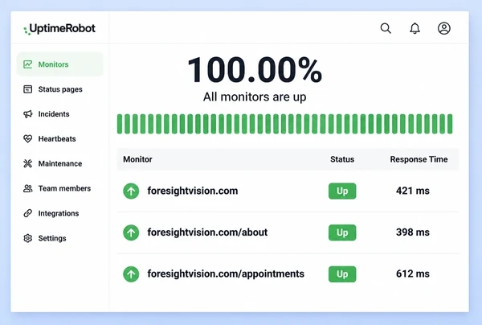Image resolution: width=482 pixels, height=325 pixels.
Task: Click the Heartbeats heart icon
Action: pos(27,139)
